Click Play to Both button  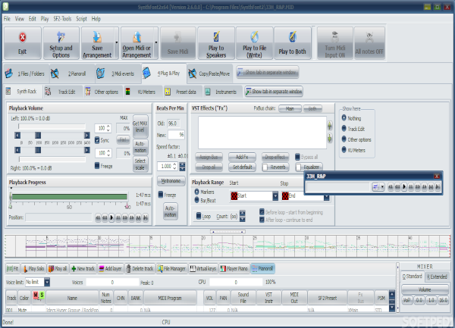coord(292,43)
